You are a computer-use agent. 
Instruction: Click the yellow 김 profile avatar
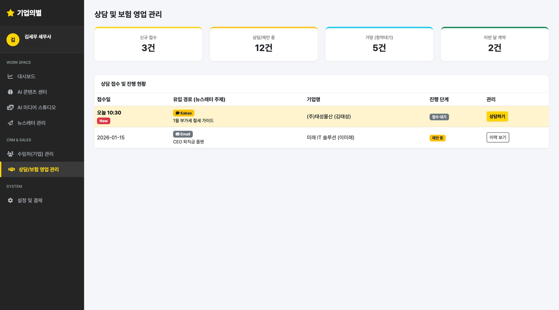13,40
